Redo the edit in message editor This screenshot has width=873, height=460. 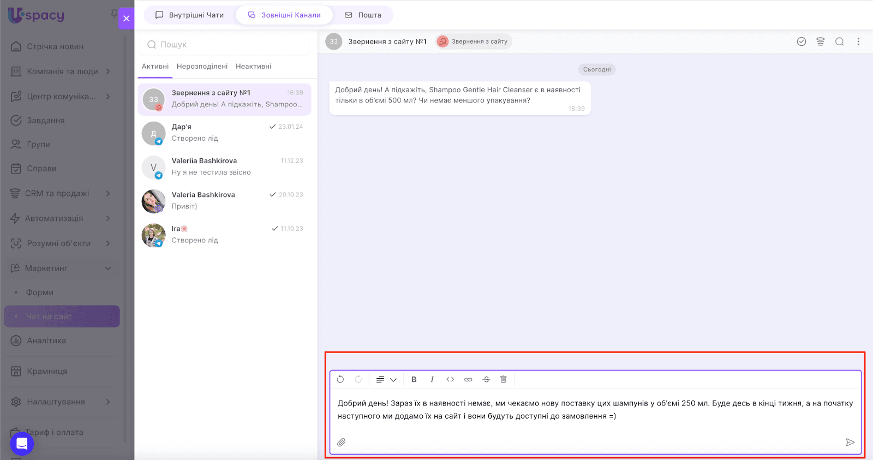358,379
